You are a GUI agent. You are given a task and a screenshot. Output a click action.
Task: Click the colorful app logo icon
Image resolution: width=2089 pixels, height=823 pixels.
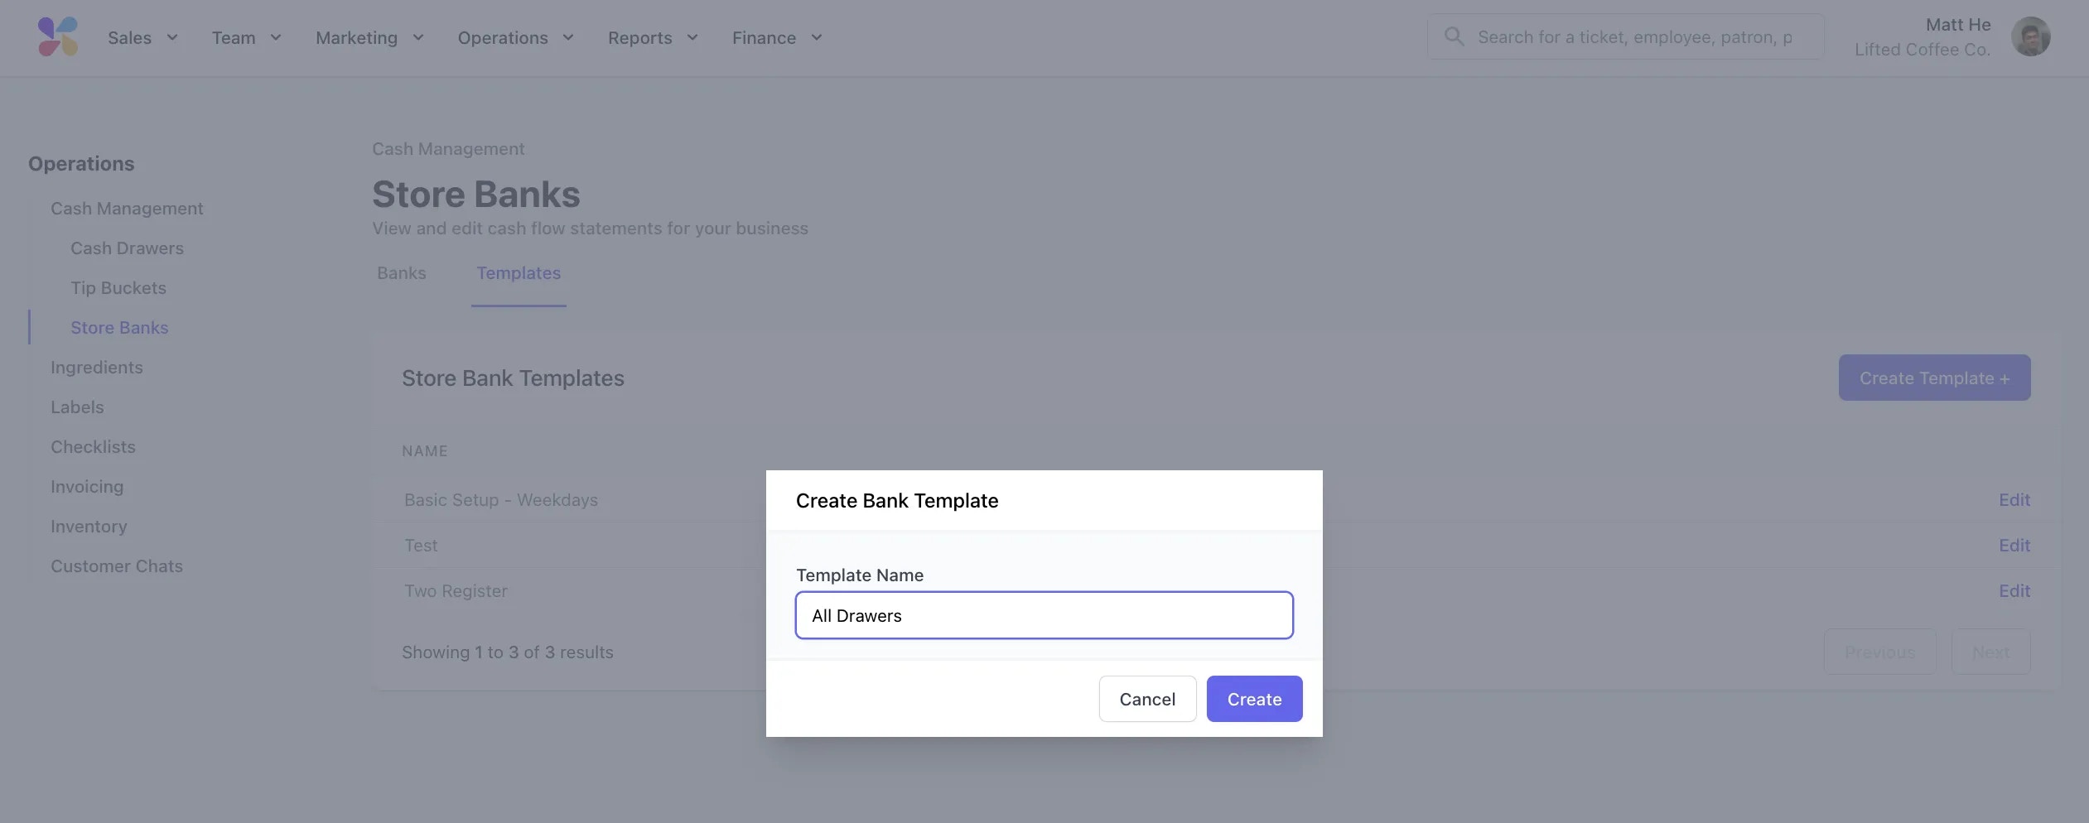[x=58, y=37]
